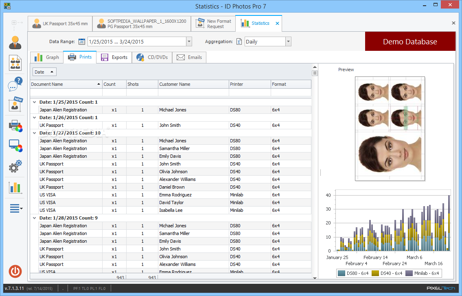This screenshot has height=296, width=462.
Task: Click the Minilab - 6x4 legend swatch
Action: tap(409, 273)
